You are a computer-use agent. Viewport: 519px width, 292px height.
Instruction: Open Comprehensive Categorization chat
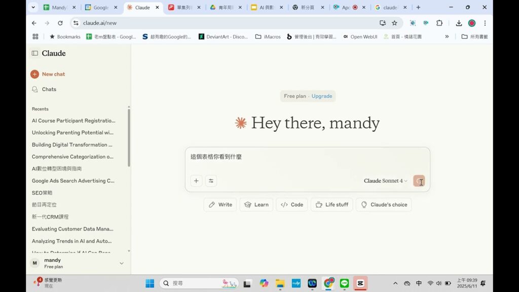coord(72,157)
